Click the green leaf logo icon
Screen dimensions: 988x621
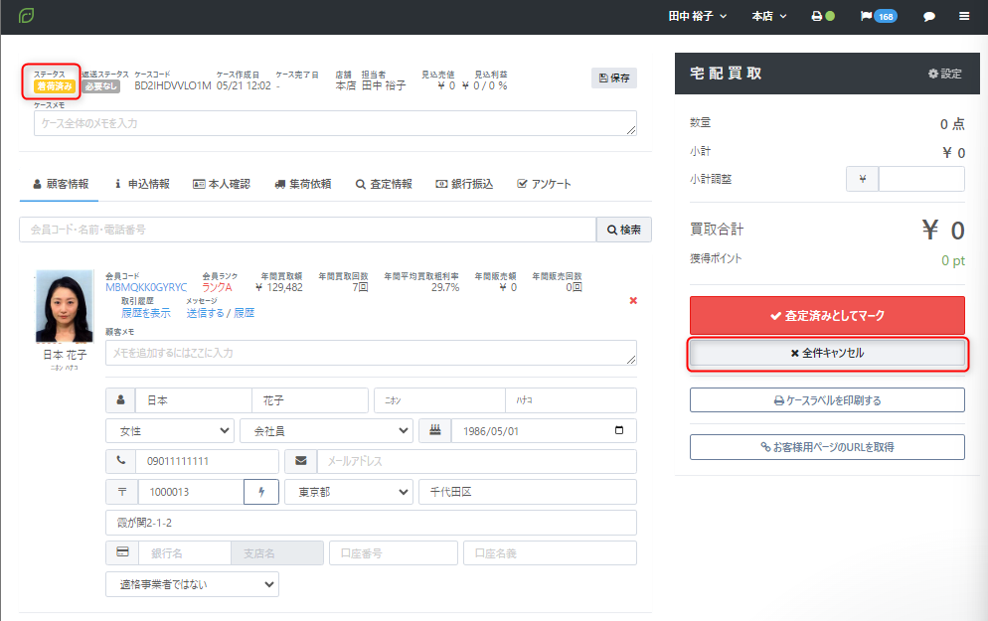[x=27, y=16]
